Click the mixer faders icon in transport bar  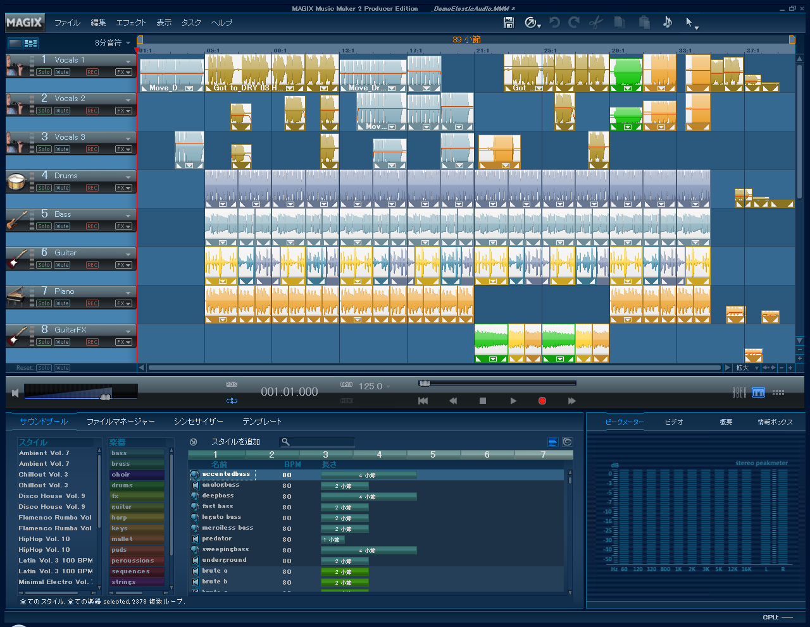pos(739,393)
